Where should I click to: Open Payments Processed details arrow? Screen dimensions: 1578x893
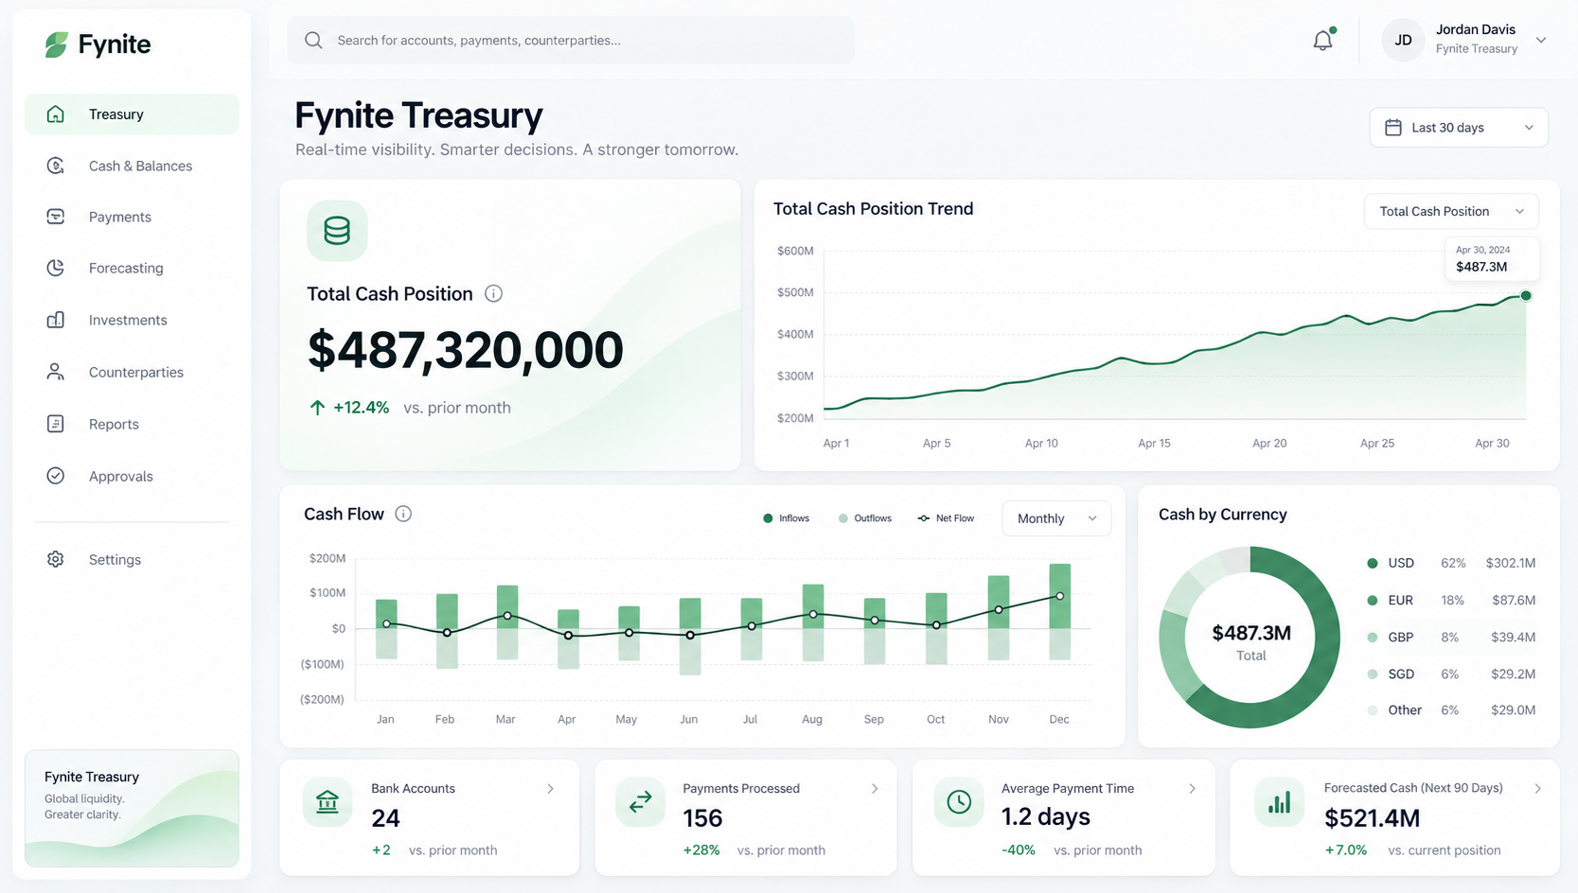coord(875,788)
